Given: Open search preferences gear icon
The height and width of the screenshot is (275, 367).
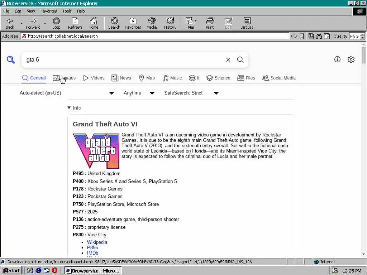Looking at the screenshot, I should (351, 59).
